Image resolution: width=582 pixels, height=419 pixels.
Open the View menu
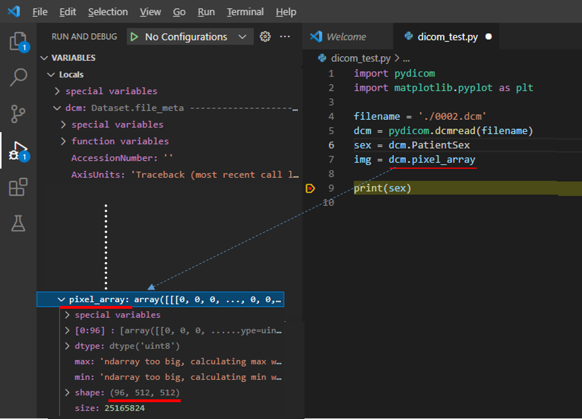pos(150,12)
